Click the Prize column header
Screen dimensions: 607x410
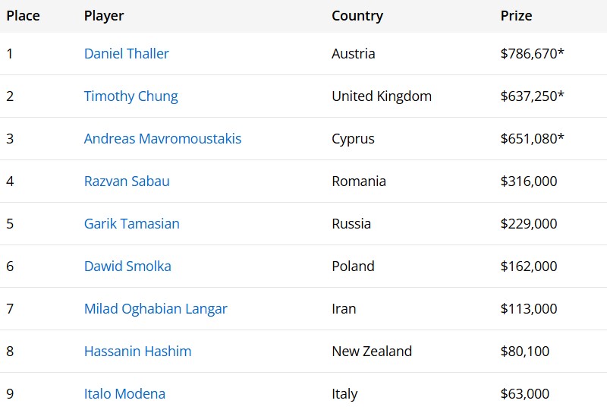(x=516, y=16)
